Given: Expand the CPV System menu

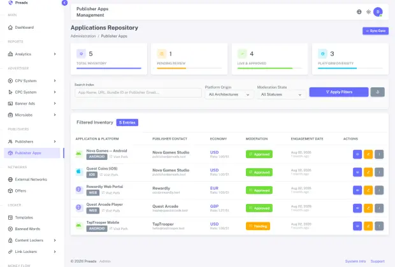Looking at the screenshot, I should coord(32,80).
